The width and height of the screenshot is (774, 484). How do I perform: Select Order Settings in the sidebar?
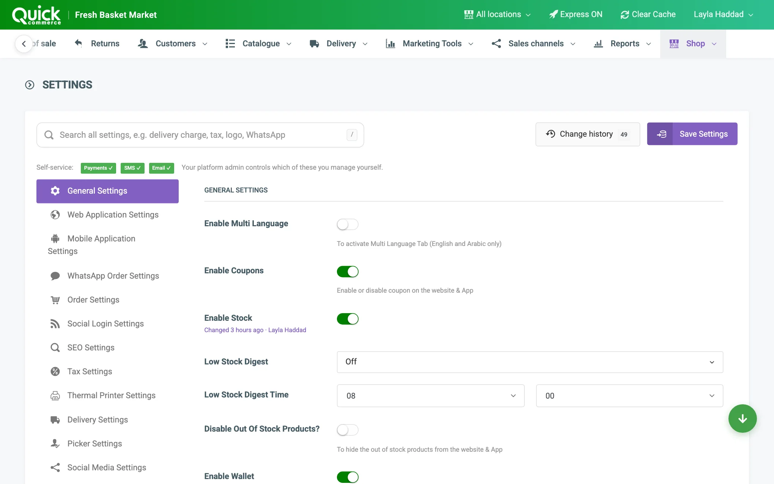(107, 300)
